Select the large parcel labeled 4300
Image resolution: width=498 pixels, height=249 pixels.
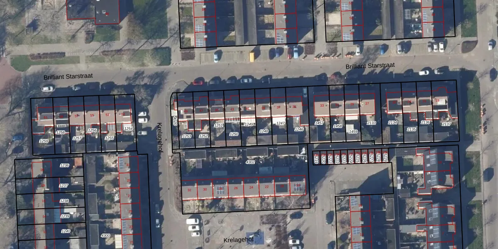click(105, 235)
